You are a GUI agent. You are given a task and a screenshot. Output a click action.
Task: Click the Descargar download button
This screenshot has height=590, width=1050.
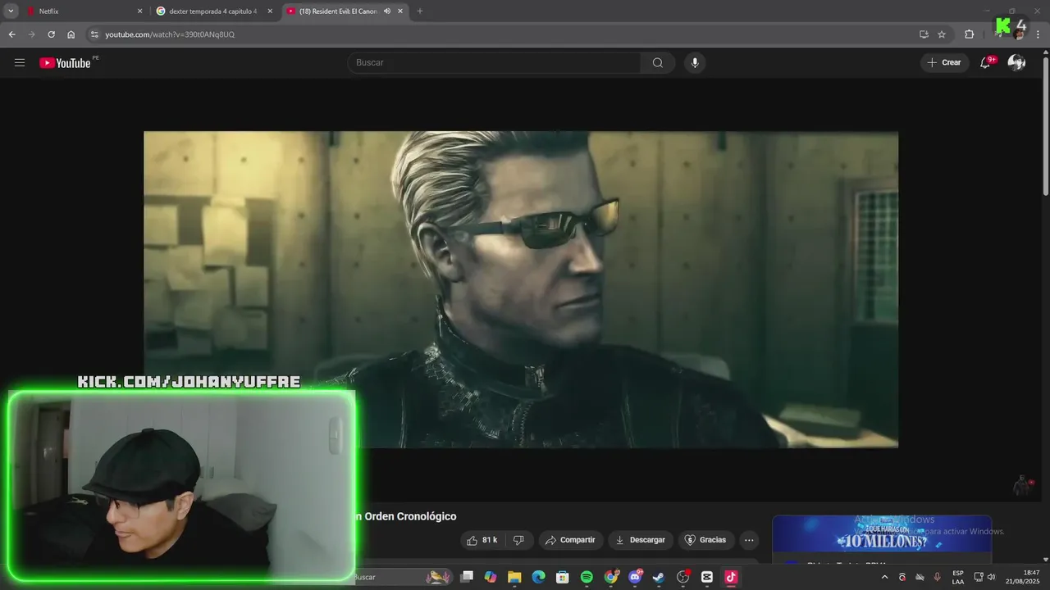coord(641,540)
